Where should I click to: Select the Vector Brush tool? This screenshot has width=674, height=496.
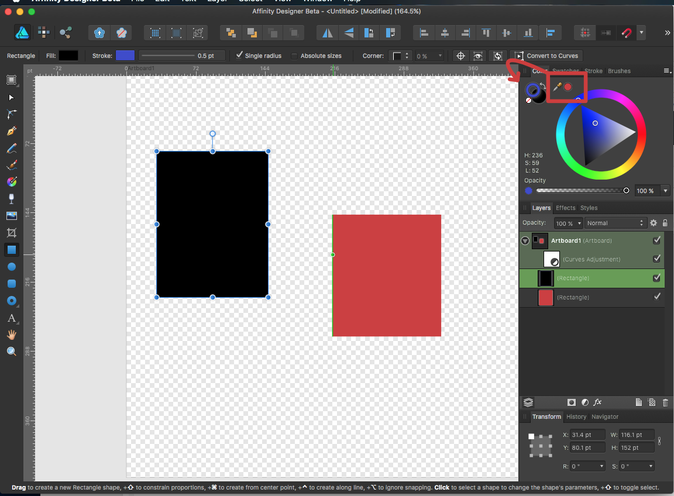[x=12, y=165]
